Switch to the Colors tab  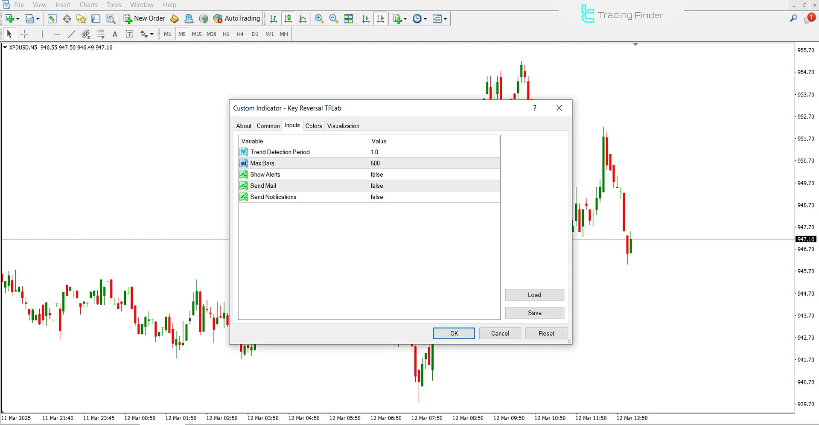click(x=313, y=125)
